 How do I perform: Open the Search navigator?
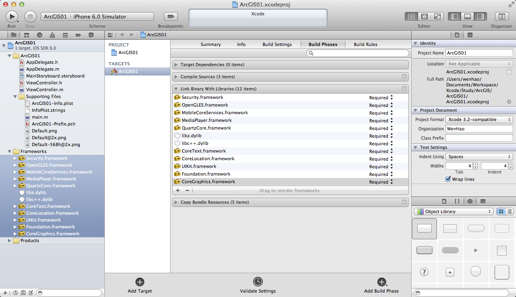(39, 35)
